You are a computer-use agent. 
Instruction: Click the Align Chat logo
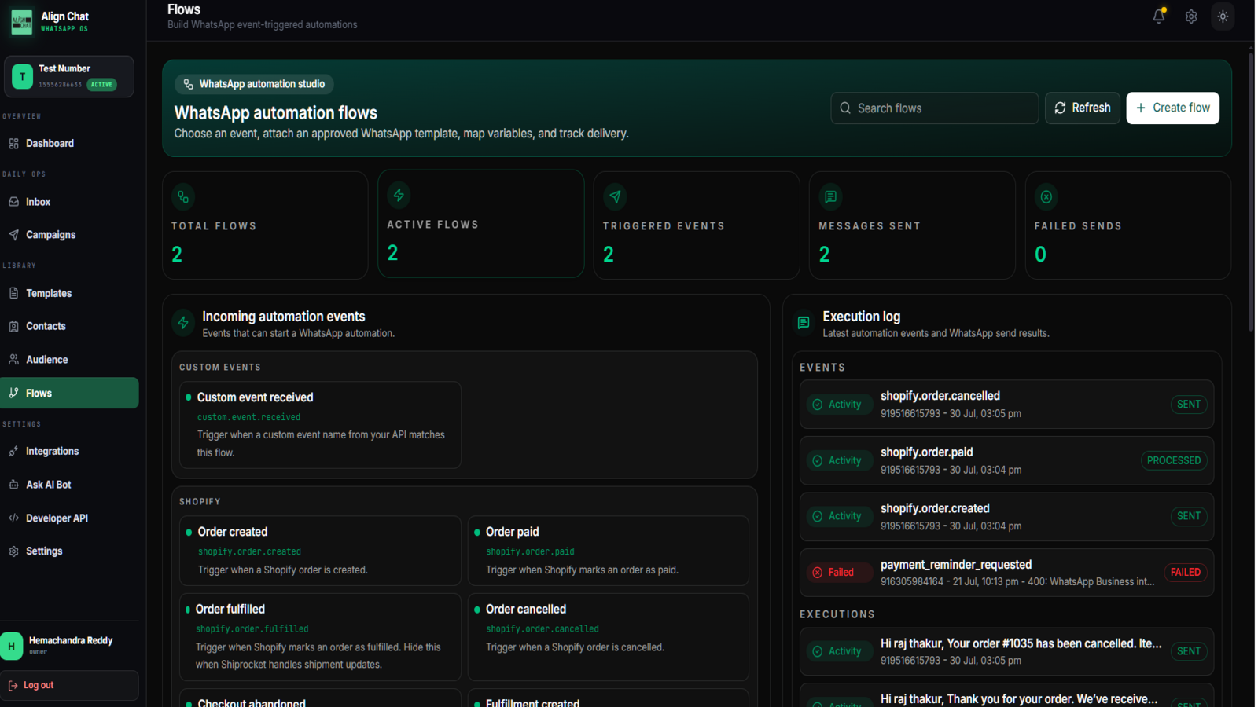click(x=21, y=21)
